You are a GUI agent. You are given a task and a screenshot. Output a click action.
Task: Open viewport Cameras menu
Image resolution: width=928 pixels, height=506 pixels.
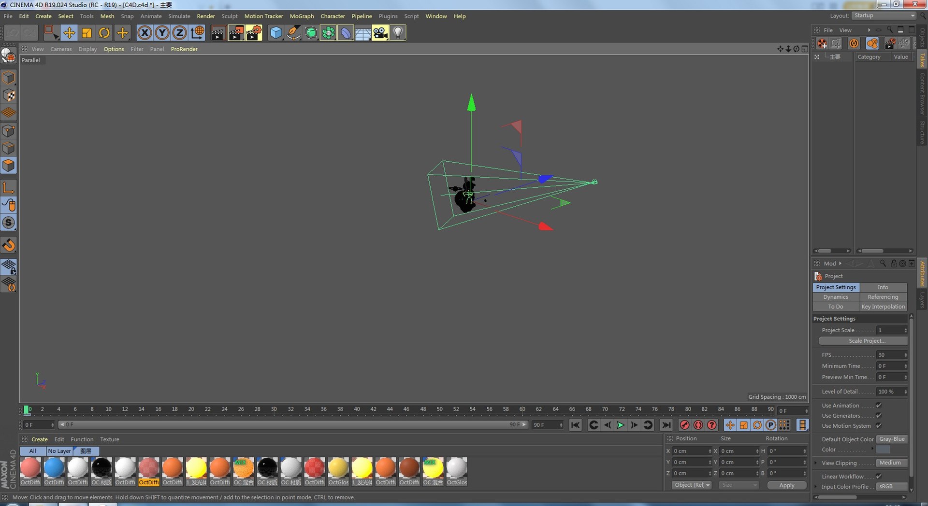pos(61,49)
